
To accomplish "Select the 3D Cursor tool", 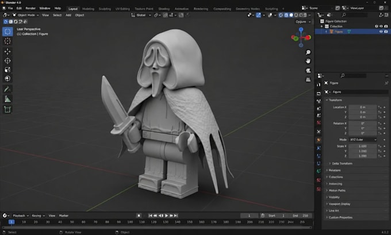I will (x=7, y=41).
